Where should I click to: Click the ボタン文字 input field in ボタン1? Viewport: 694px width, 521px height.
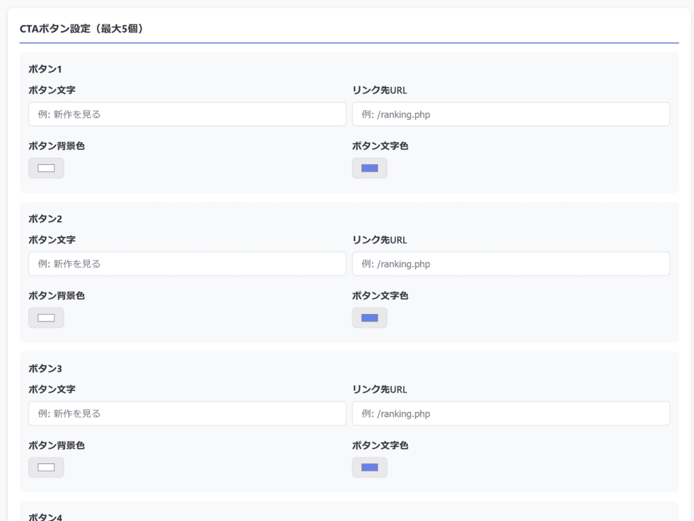[x=187, y=114]
